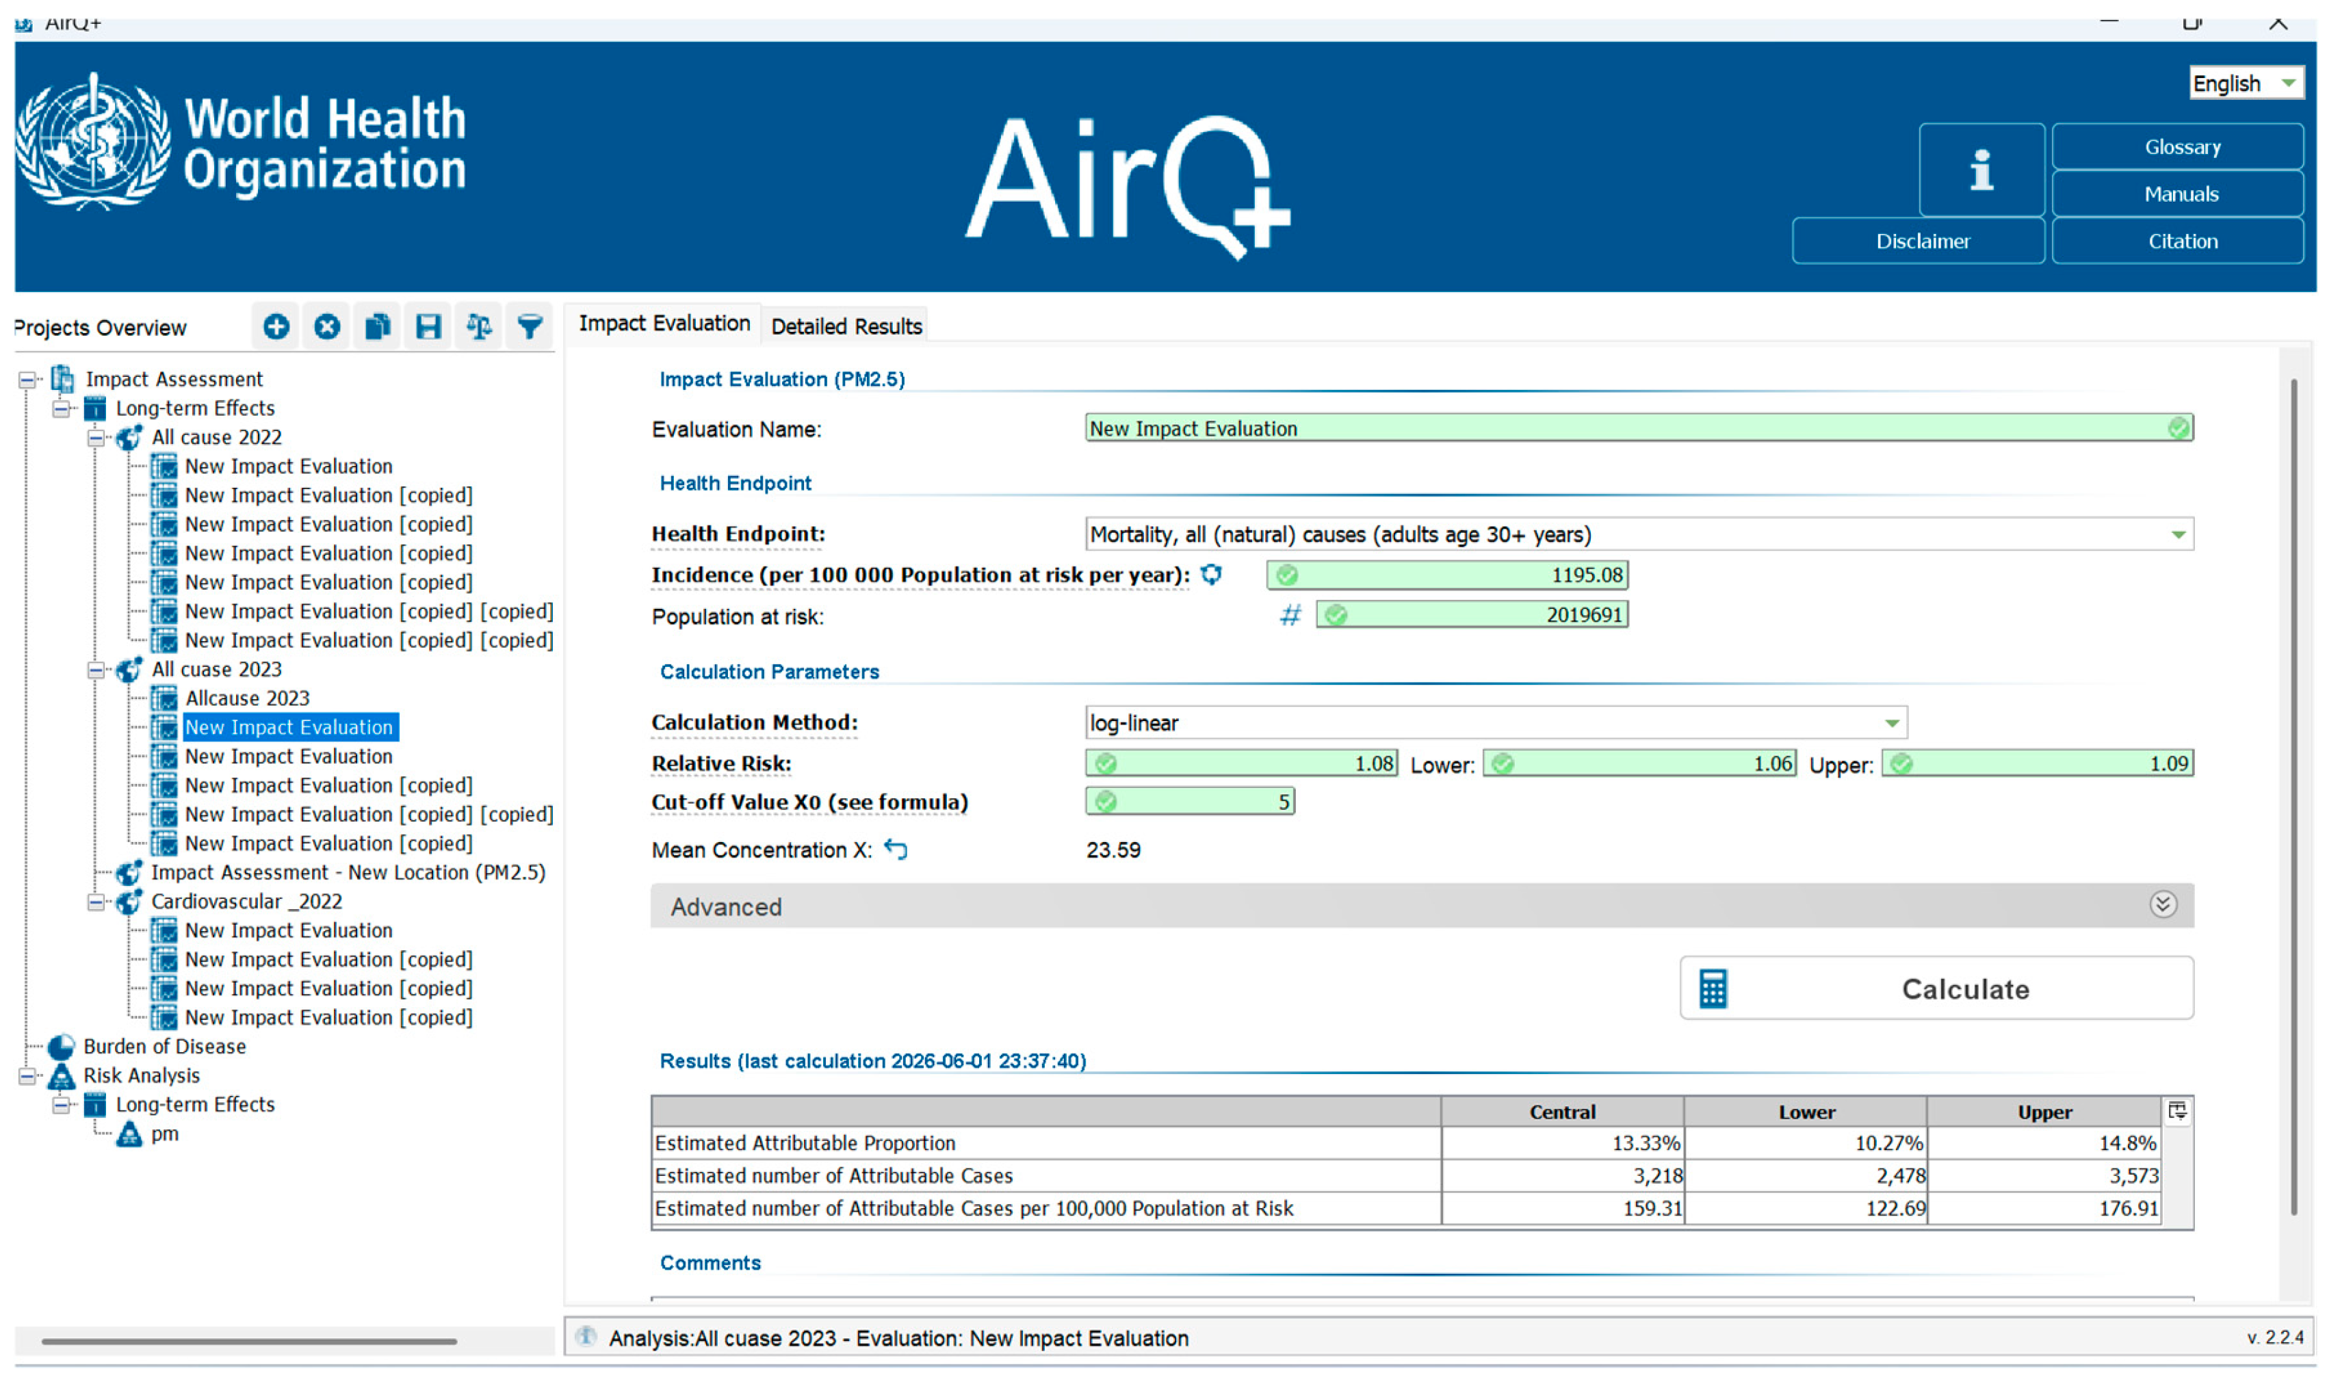Click the save floppy disk icon
Image resolution: width=2340 pixels, height=1399 pixels.
point(429,327)
